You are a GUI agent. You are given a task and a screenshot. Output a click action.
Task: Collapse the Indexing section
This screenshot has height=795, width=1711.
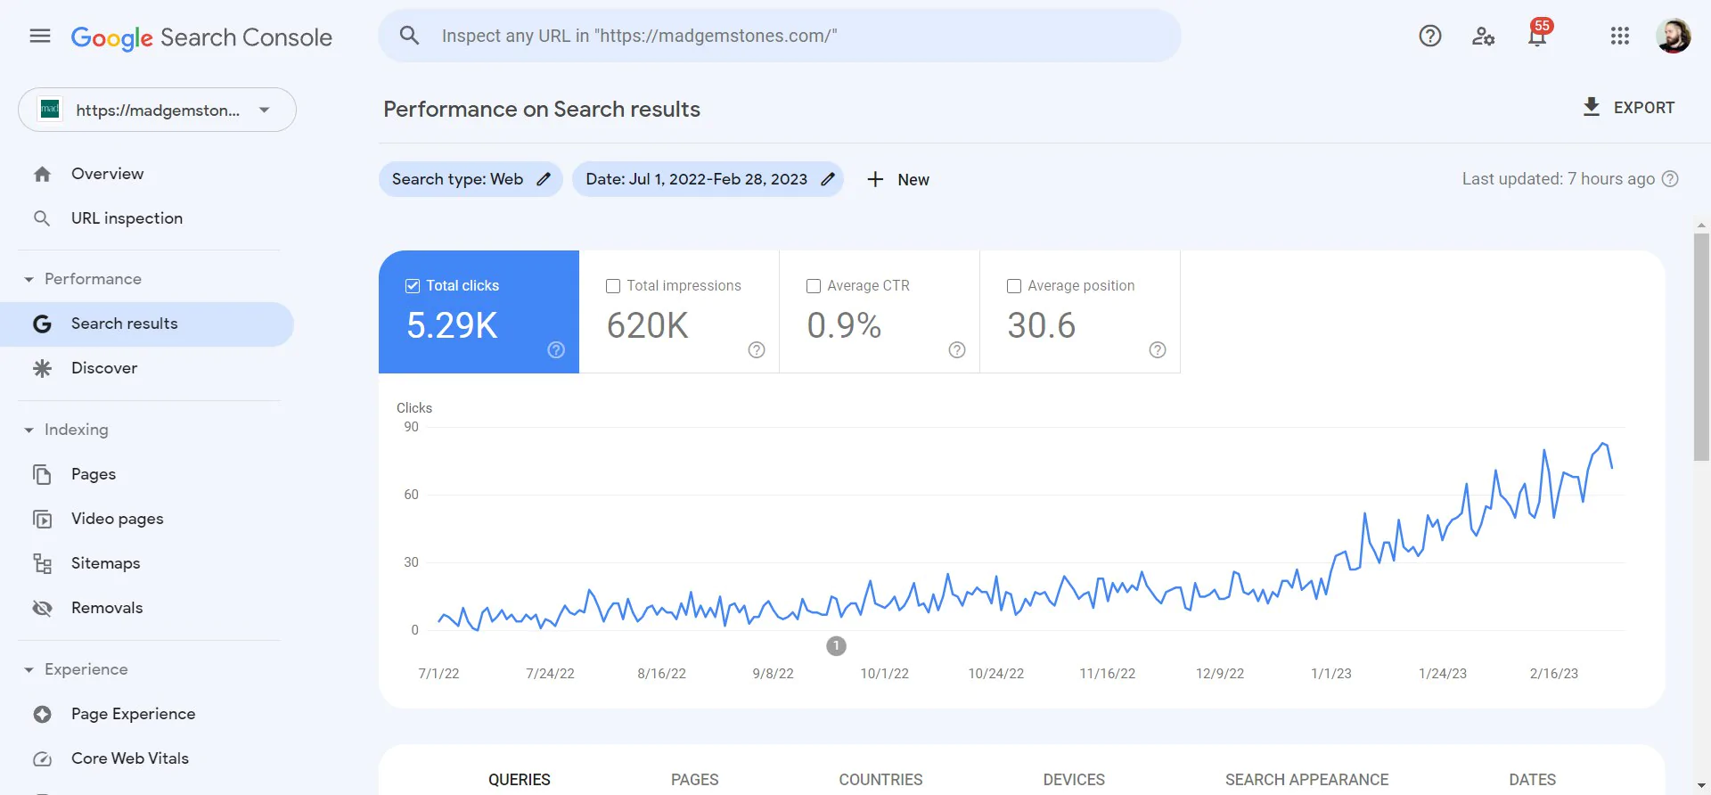click(29, 430)
